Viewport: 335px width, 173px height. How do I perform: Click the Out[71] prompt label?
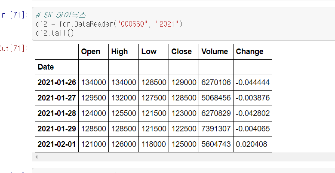click(x=14, y=49)
